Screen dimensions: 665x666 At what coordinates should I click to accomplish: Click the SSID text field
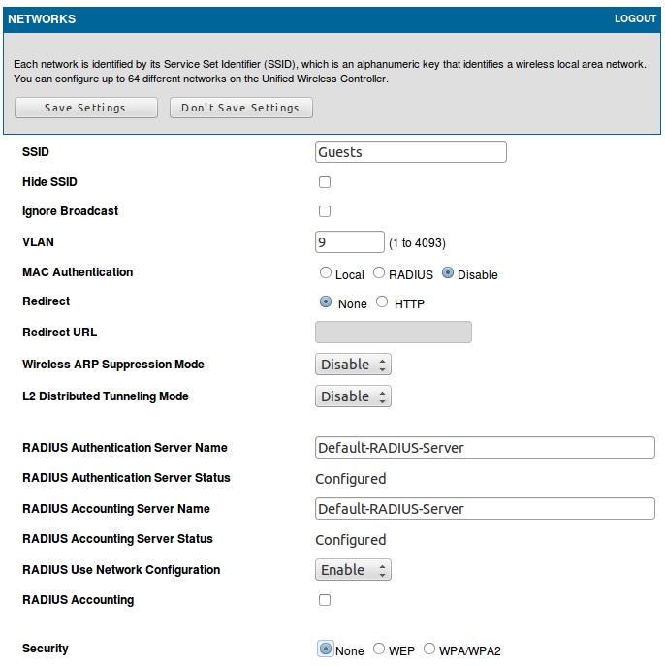pos(410,152)
